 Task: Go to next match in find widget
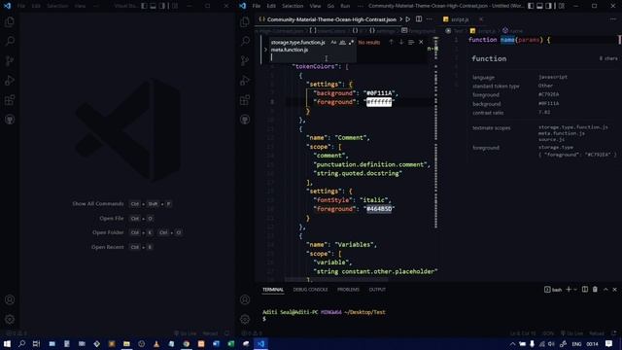click(401, 42)
